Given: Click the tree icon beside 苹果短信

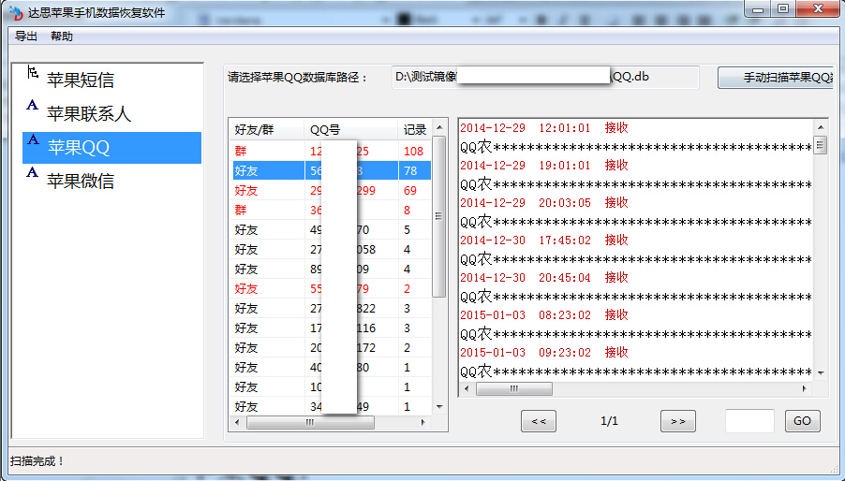Looking at the screenshot, I should pos(33,72).
